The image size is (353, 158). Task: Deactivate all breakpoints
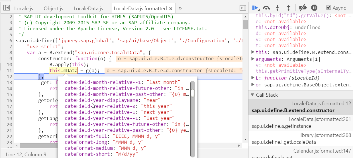pyautogui.click(x=303, y=8)
